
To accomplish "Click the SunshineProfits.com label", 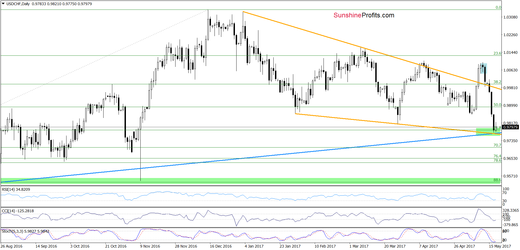I will click(364, 15).
